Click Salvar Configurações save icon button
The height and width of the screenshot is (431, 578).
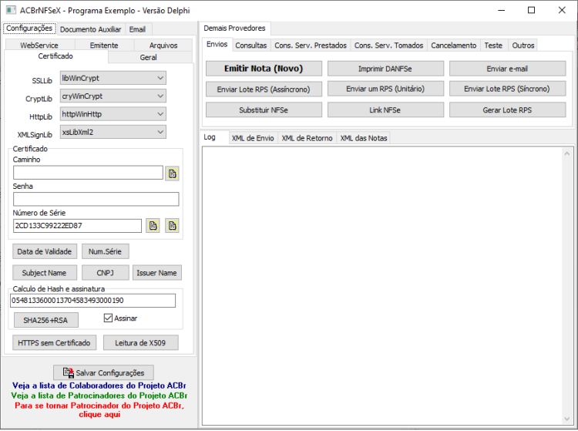103,372
